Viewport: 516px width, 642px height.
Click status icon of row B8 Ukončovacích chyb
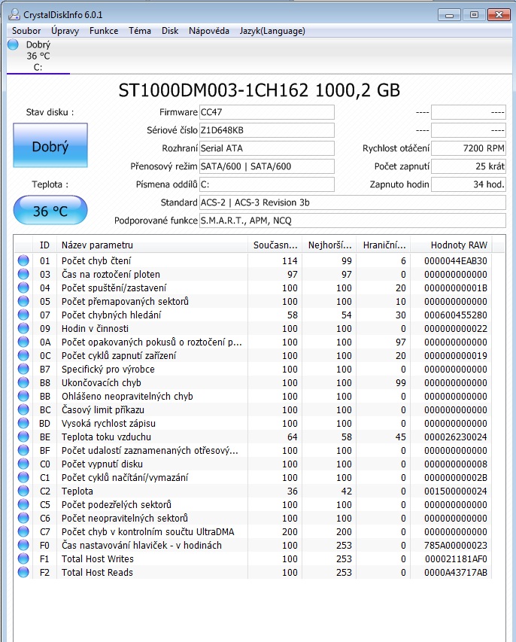pos(23,382)
